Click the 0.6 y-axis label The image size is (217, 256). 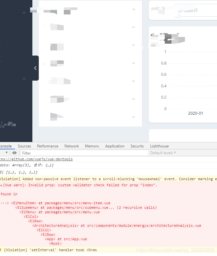tap(164, 75)
